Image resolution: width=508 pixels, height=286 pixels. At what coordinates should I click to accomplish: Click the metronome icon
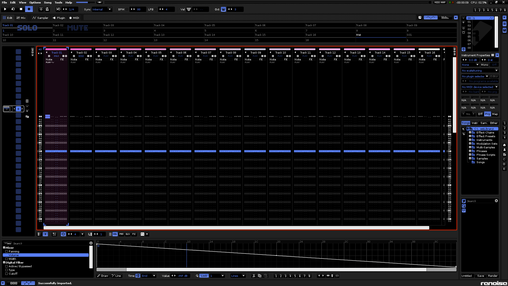tap(47, 9)
